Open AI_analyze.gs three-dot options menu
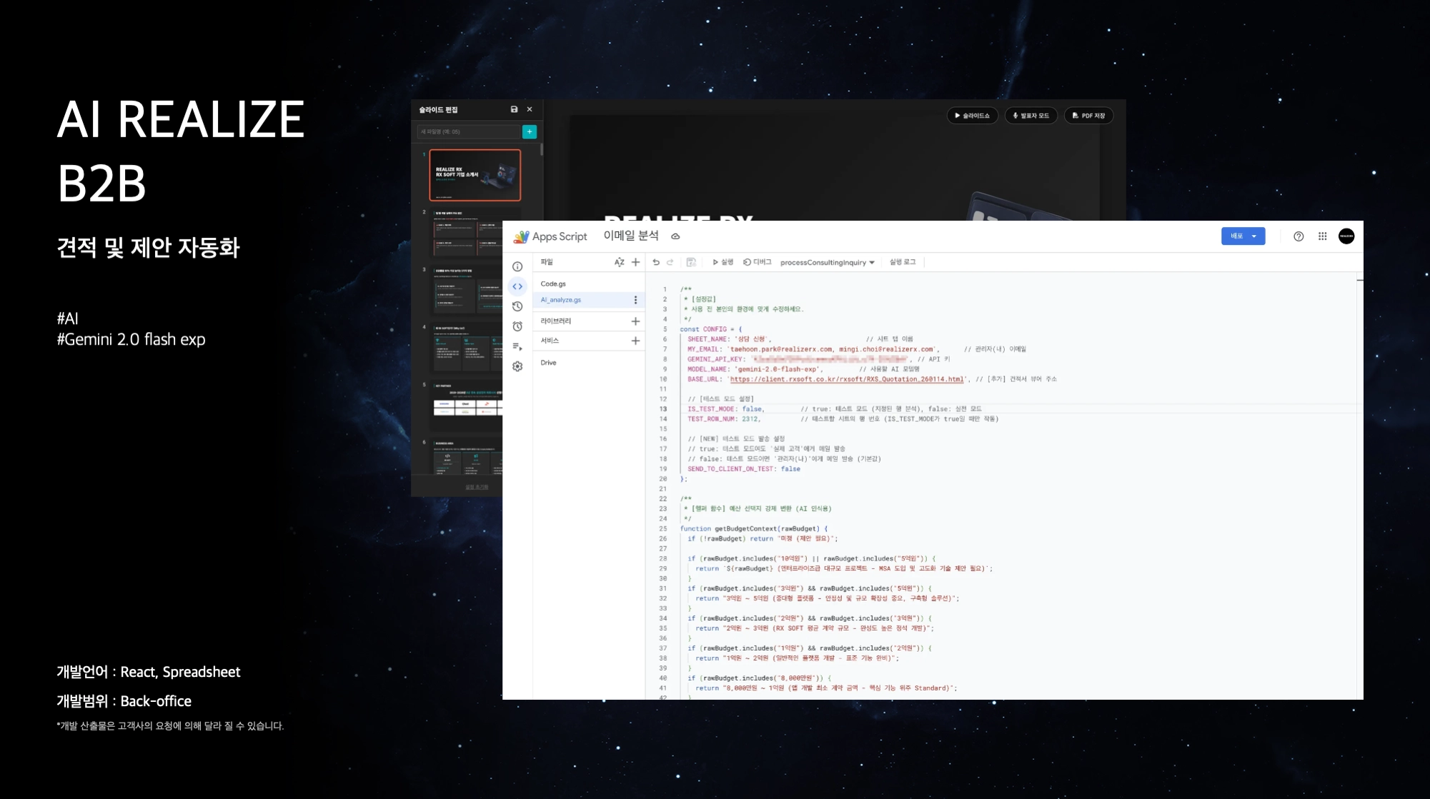The width and height of the screenshot is (1430, 799). click(635, 300)
